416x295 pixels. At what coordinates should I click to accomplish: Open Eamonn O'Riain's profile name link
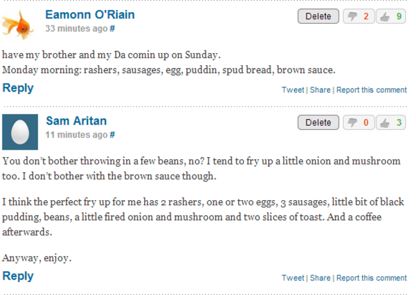90,15
